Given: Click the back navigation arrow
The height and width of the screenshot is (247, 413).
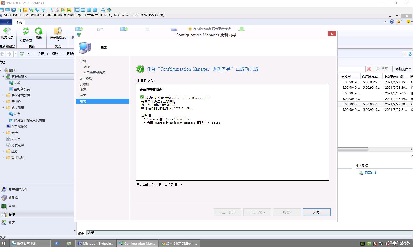Looking at the screenshot, I should [2, 54].
